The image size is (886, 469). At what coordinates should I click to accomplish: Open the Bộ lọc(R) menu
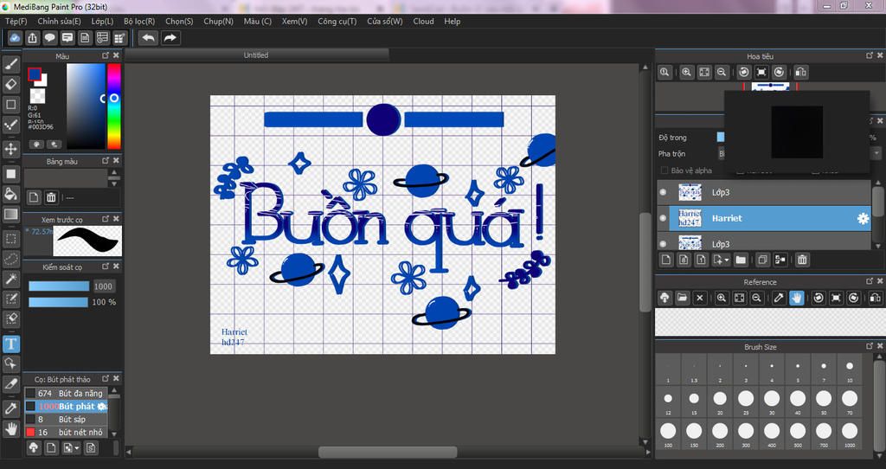pyautogui.click(x=139, y=22)
